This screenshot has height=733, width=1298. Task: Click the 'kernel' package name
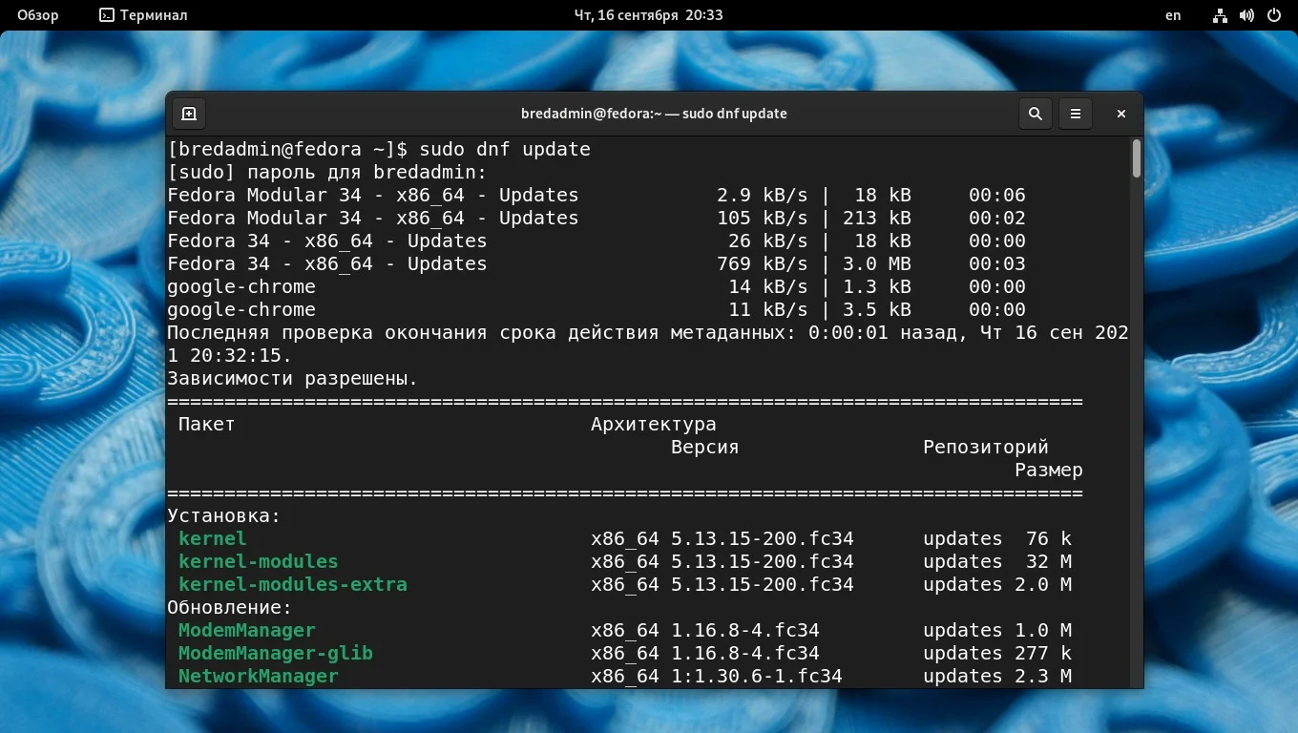click(213, 538)
